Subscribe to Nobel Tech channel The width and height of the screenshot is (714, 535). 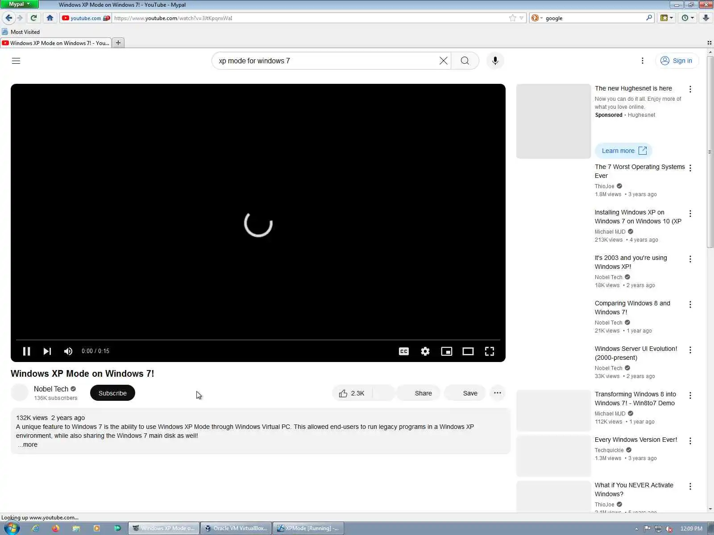112,393
